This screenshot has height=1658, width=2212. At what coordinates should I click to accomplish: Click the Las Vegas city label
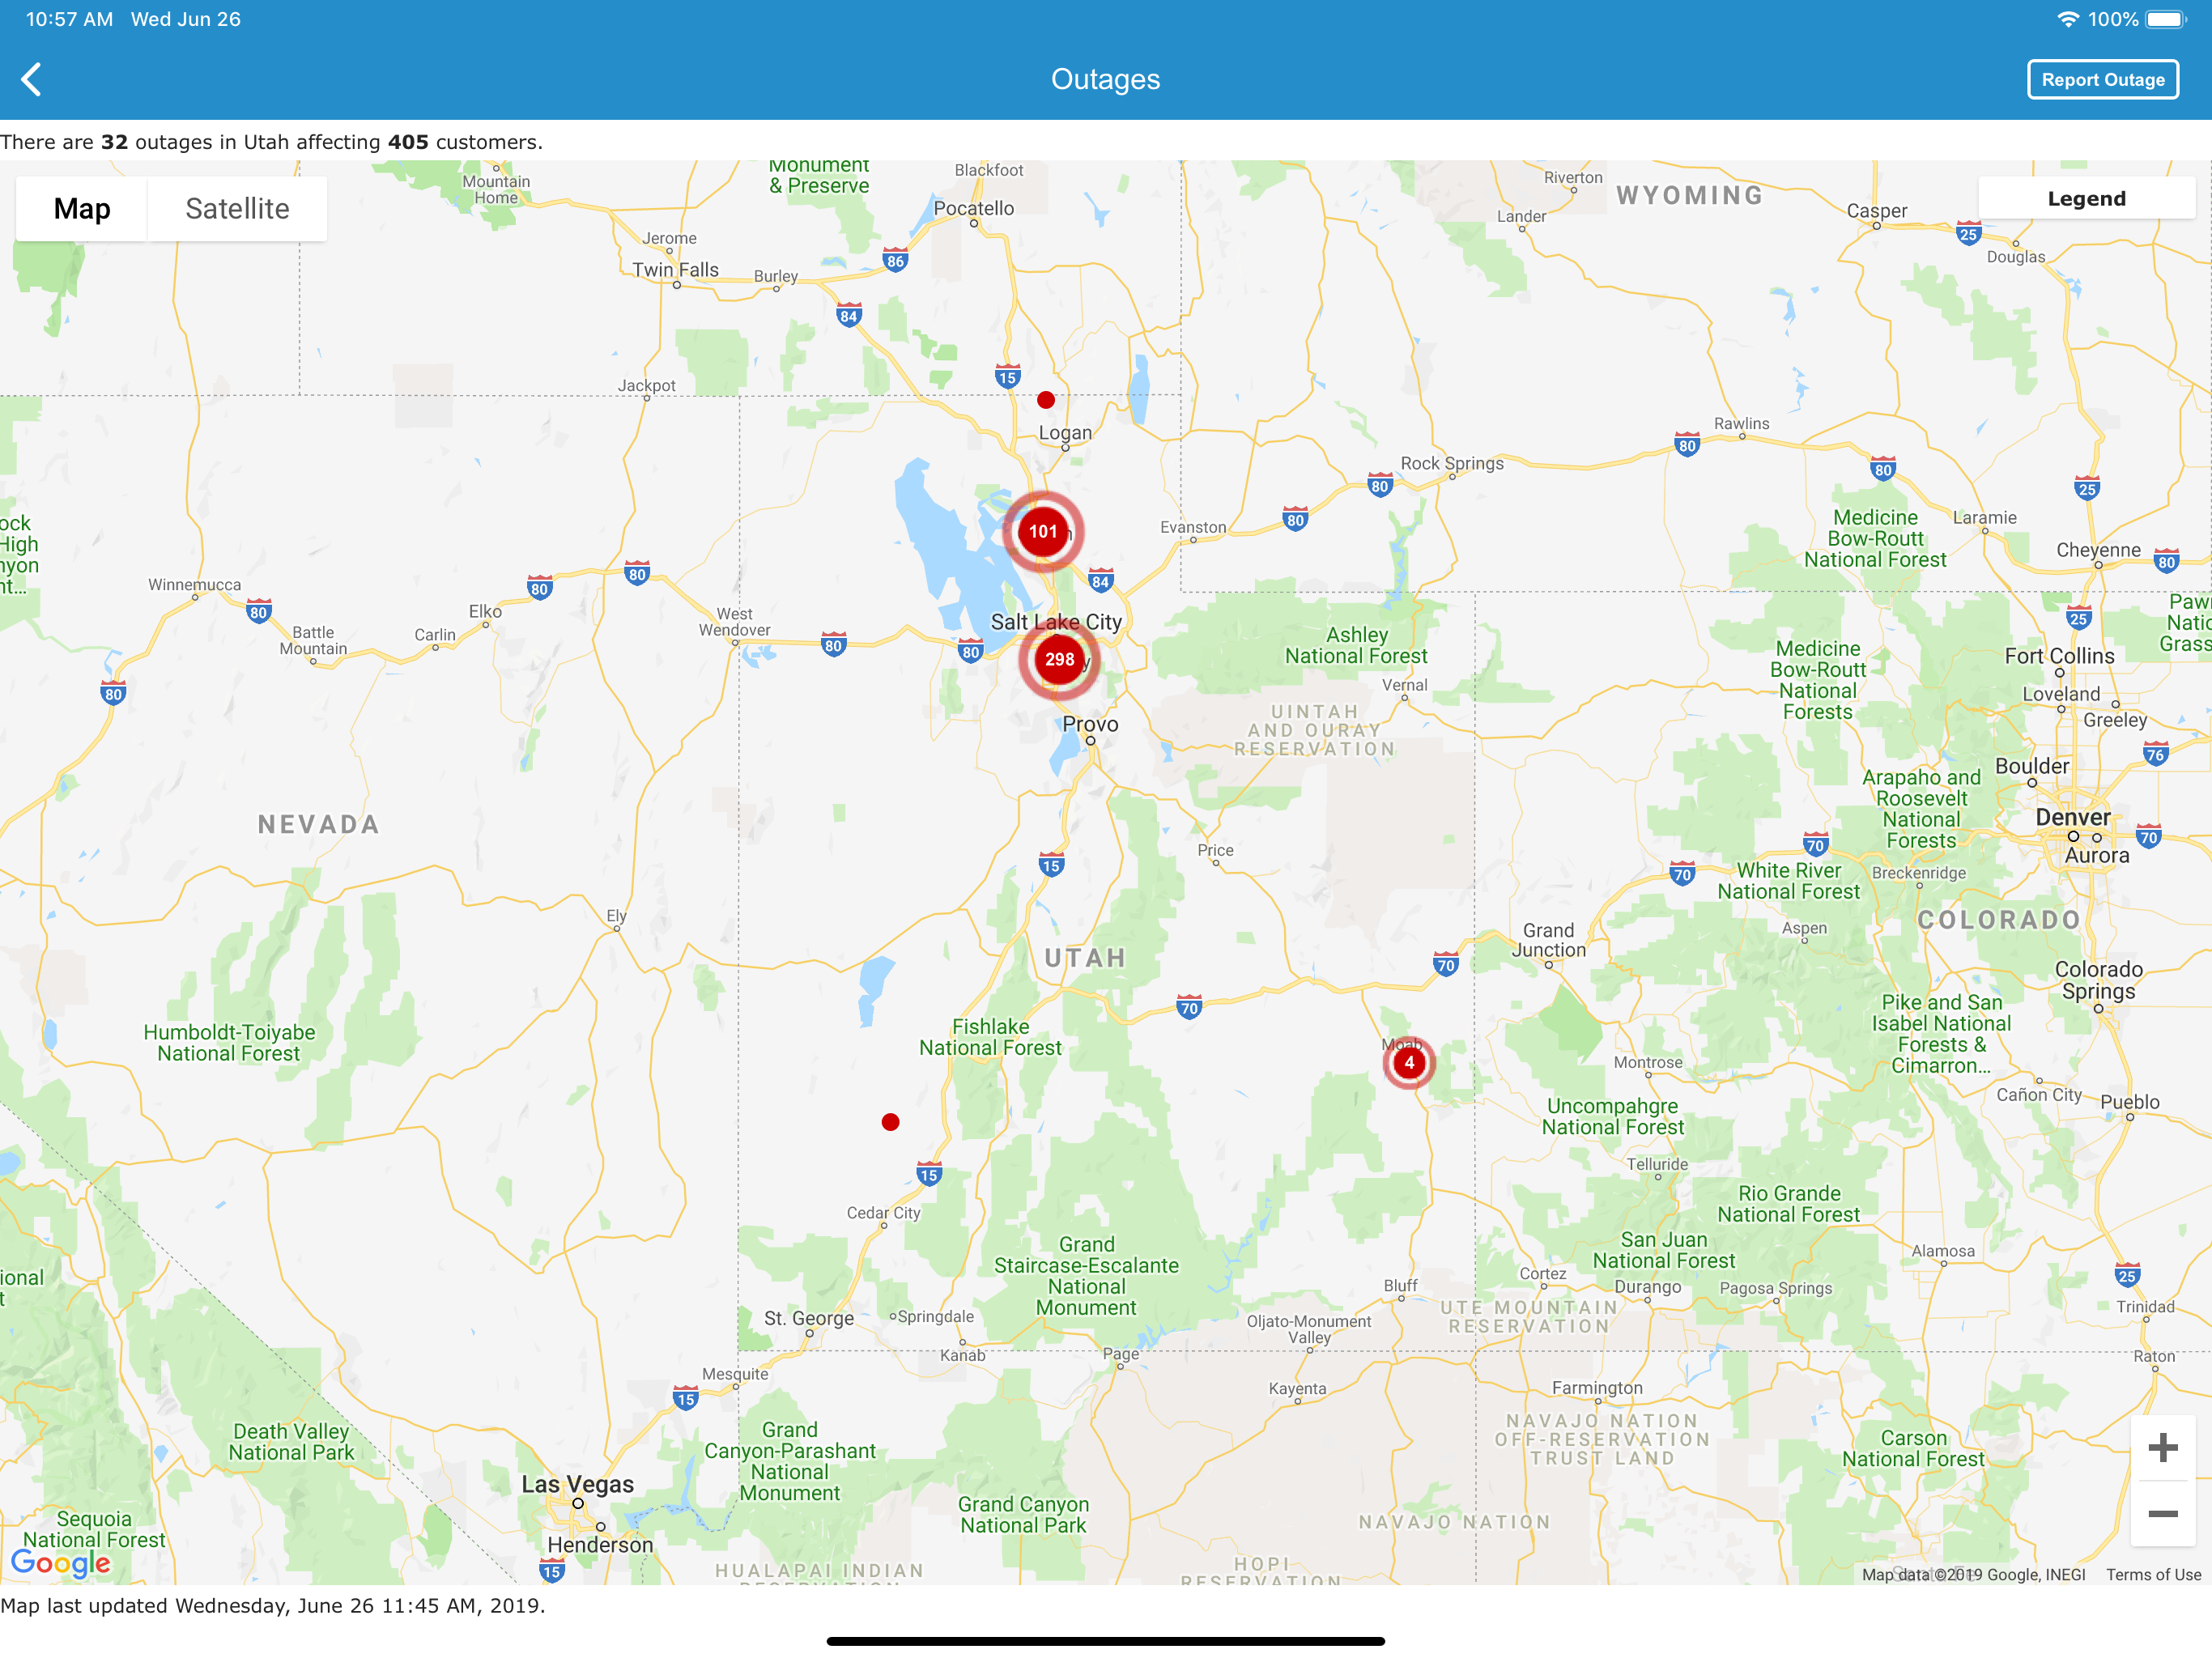coord(577,1484)
